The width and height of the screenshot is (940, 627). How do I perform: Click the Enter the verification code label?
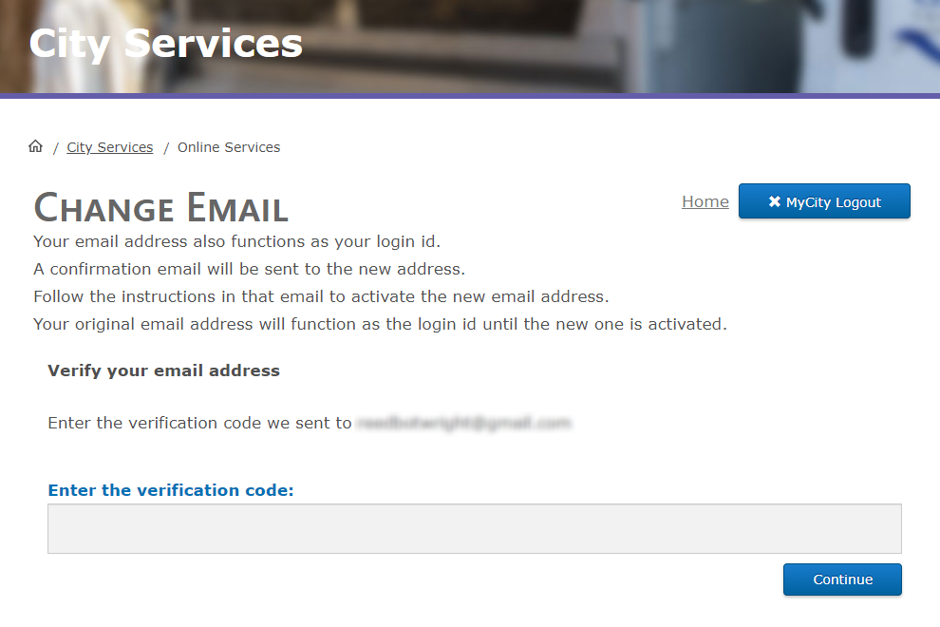(x=171, y=489)
